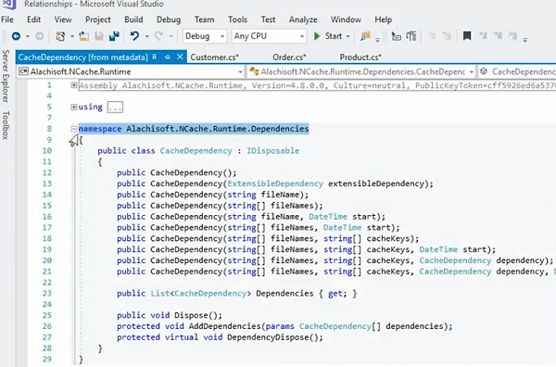The image size is (556, 367).
Task: Open the Alachisoft.NCache.Runtime.Dependencies type dropdown
Action: [x=361, y=71]
